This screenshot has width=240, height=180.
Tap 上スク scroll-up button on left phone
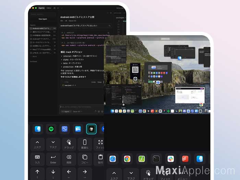37,144
